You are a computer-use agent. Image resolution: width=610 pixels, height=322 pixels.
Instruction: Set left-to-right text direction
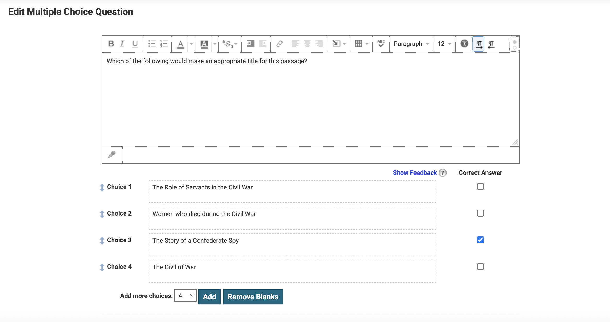click(478, 44)
